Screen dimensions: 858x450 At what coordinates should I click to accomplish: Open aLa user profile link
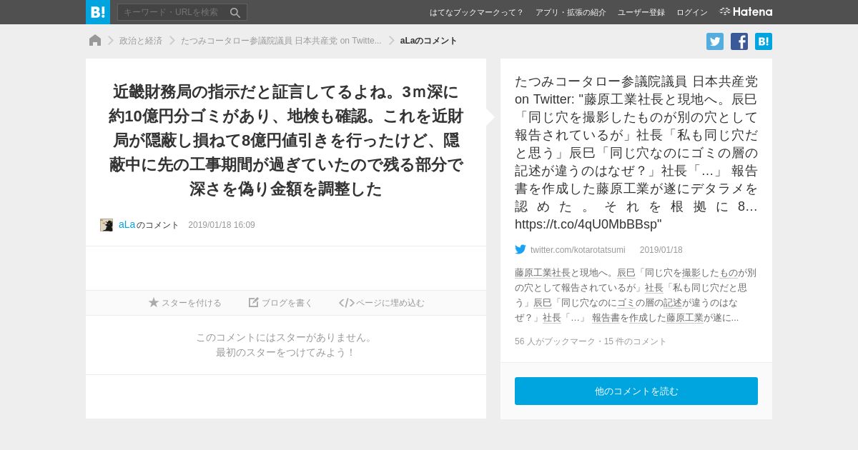pyautogui.click(x=127, y=224)
